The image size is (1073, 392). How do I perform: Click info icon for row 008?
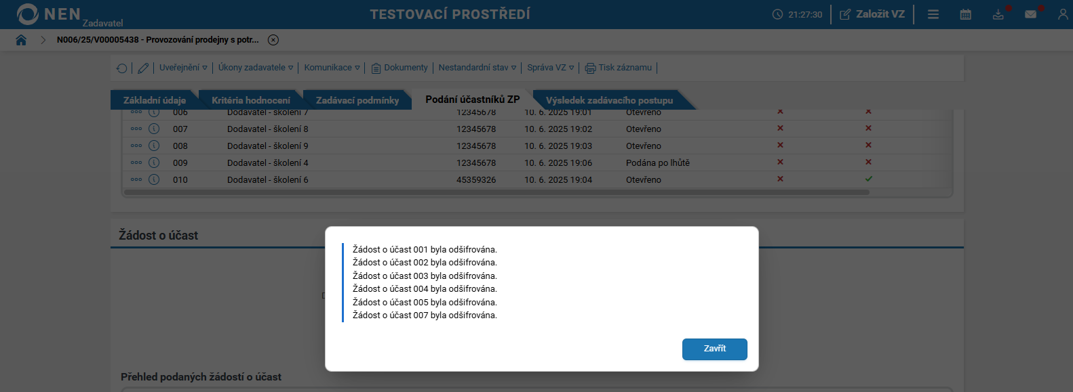tap(154, 146)
